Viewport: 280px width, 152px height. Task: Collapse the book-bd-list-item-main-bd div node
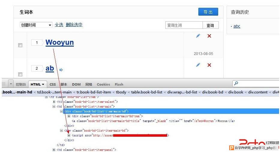[61, 131]
